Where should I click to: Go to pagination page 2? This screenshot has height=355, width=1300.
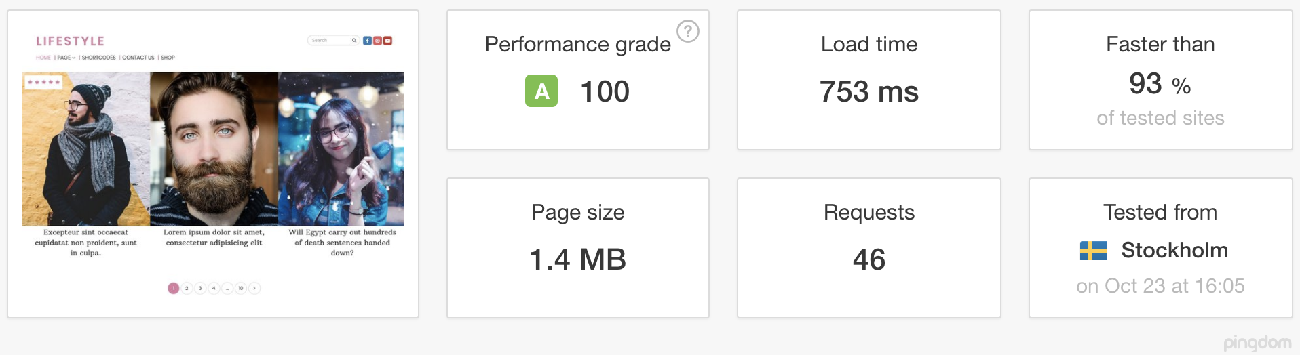coord(187,288)
